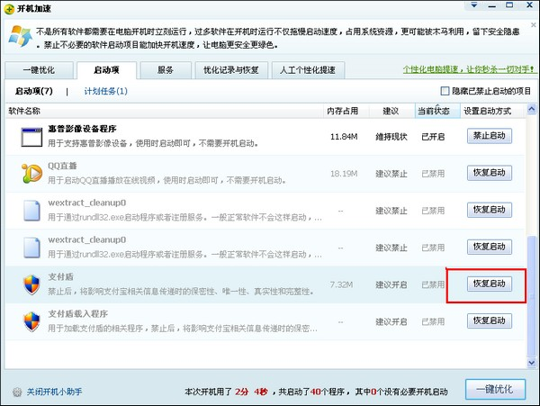Click the gear icon beside 关闭开机小助手

coord(17,392)
